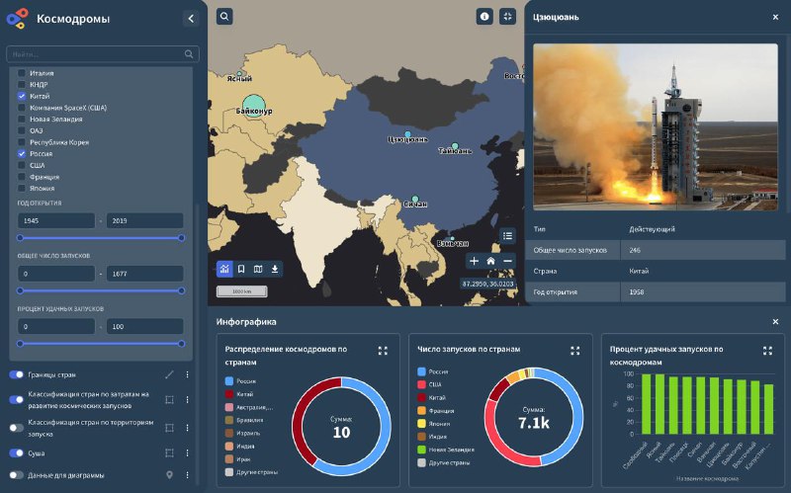Screen dimensions: 791x493
Task: Expand the Число запусков по странам chart
Action: click(575, 351)
